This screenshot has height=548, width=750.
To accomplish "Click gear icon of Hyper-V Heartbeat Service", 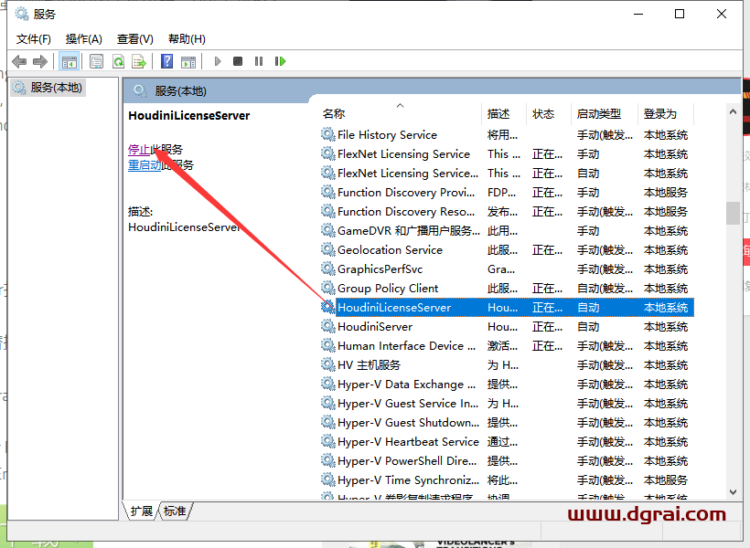I will (327, 441).
